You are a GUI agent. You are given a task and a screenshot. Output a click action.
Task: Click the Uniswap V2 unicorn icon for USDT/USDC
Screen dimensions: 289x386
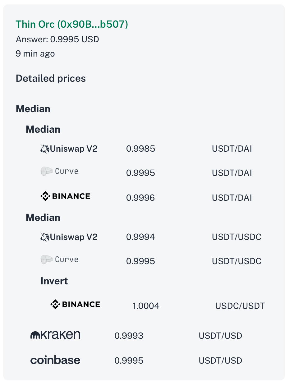(x=45, y=237)
